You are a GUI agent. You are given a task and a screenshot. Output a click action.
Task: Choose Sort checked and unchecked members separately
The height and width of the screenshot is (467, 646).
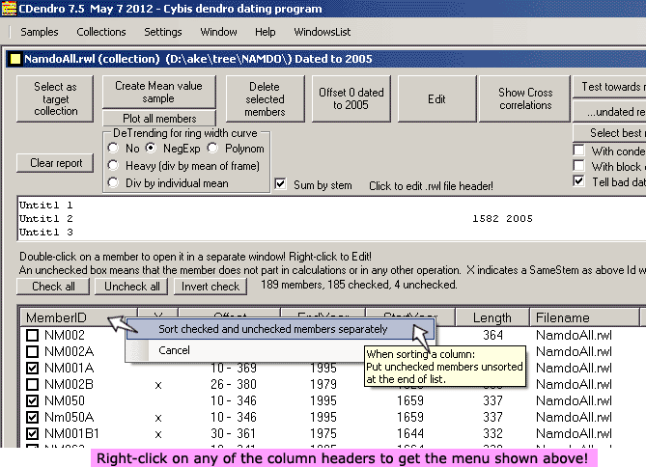(280, 329)
